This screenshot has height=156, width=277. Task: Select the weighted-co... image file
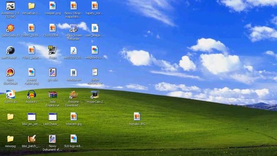95,50
